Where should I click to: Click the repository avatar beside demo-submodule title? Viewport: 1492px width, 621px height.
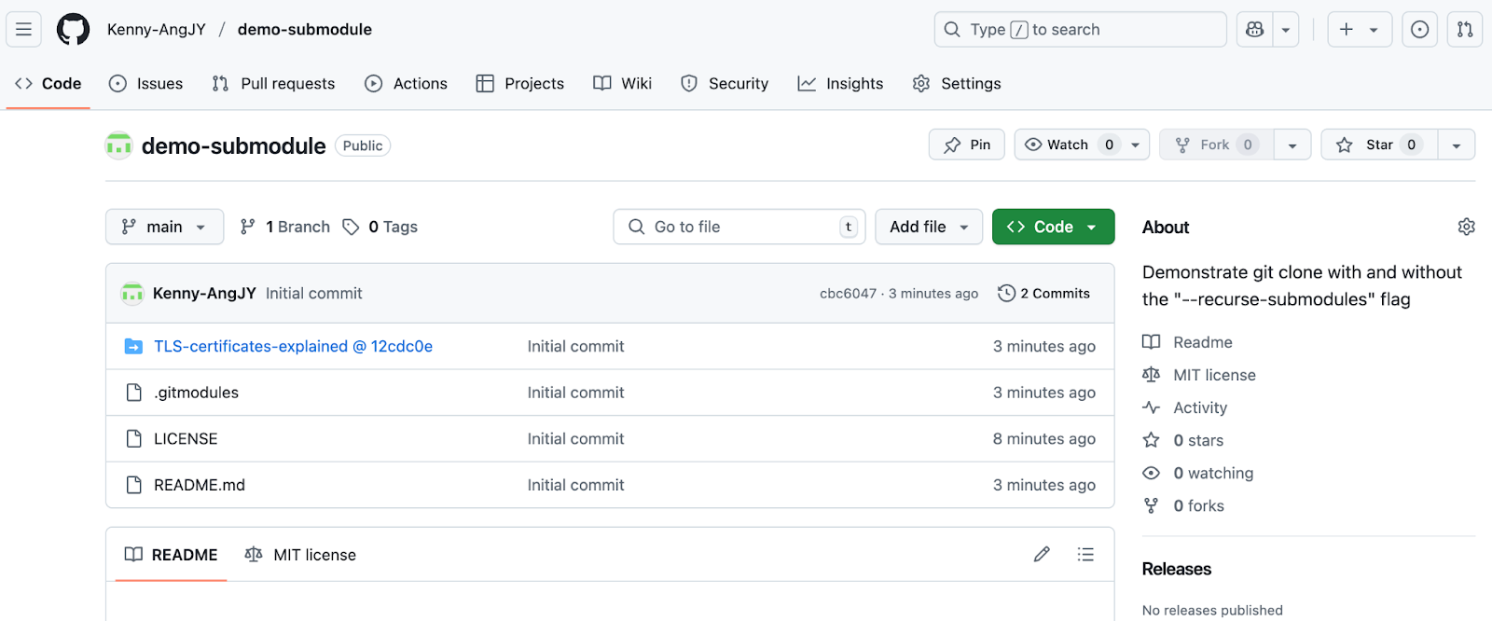(x=118, y=145)
